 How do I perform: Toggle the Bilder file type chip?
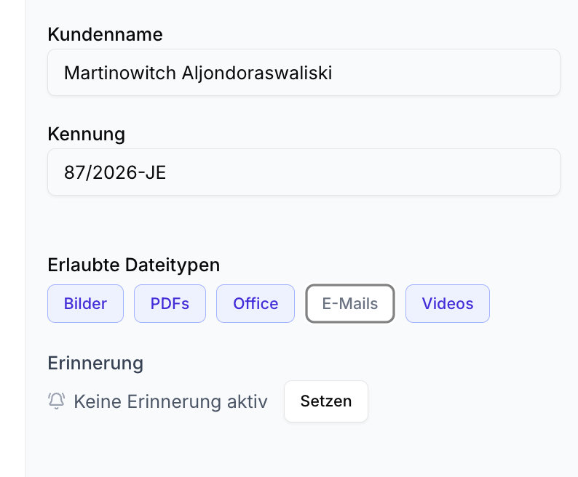pyautogui.click(x=85, y=303)
